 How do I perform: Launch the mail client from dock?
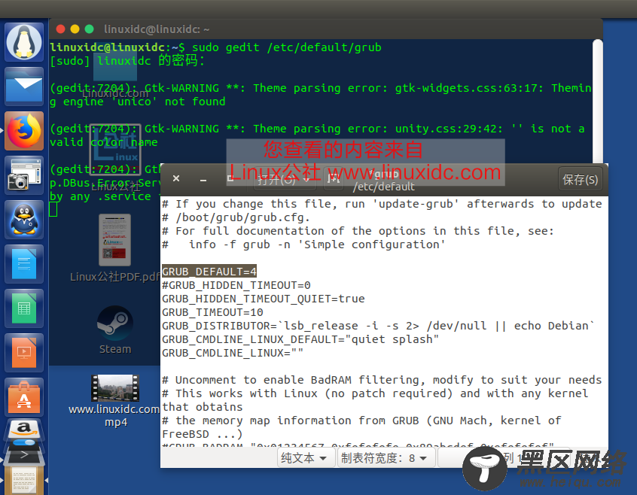24,87
